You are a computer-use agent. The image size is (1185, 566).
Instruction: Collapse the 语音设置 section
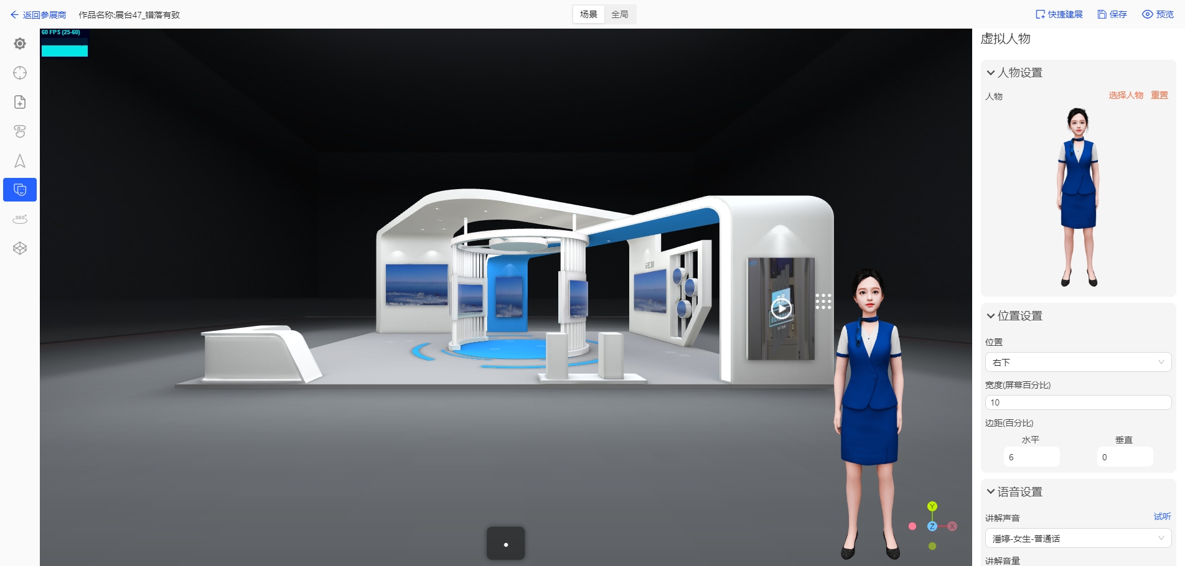pos(990,491)
